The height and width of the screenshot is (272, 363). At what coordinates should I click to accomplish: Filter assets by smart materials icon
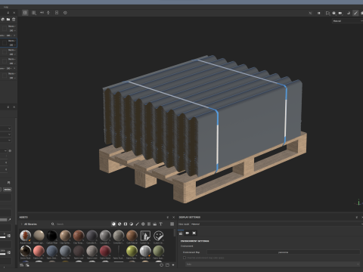119,224
